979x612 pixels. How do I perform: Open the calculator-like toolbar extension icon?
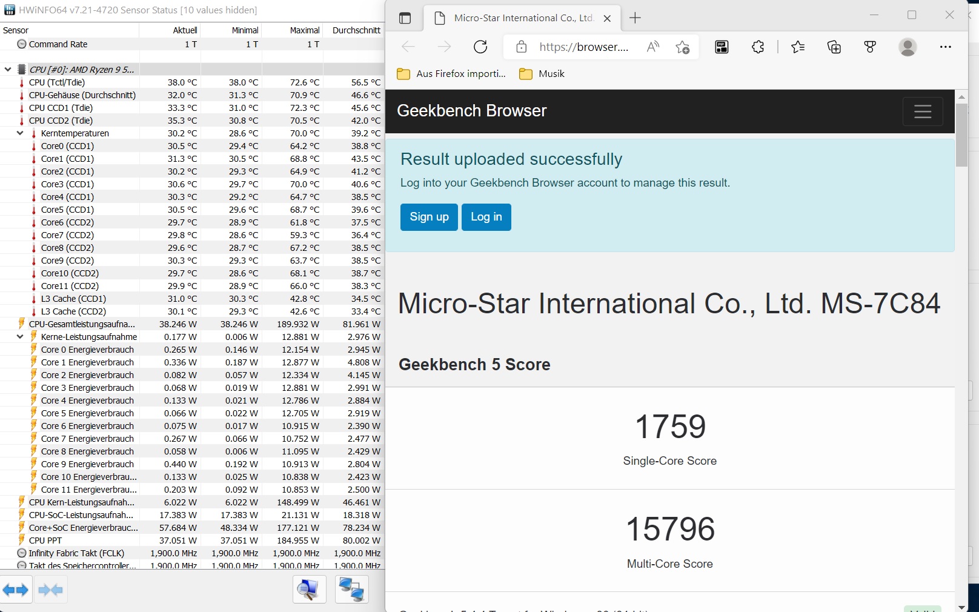click(x=722, y=47)
